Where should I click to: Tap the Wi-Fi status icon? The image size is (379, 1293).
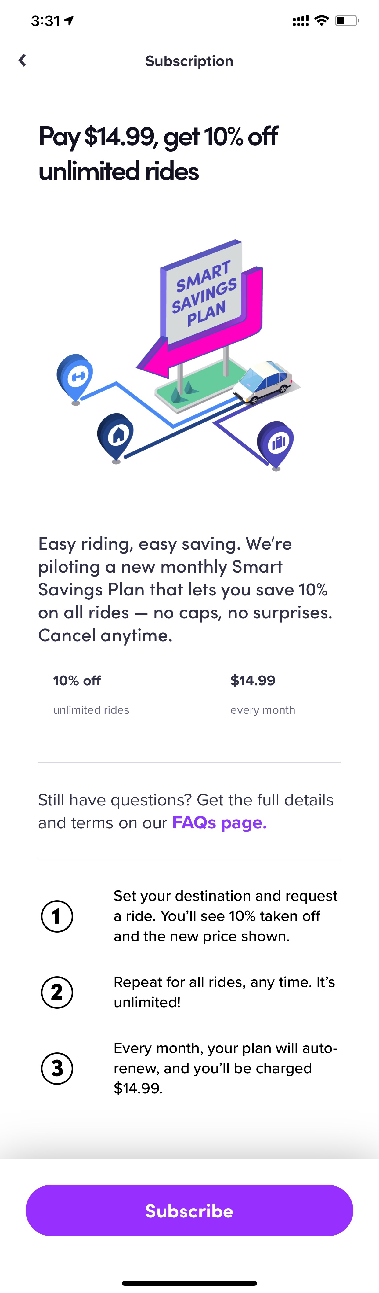click(322, 20)
